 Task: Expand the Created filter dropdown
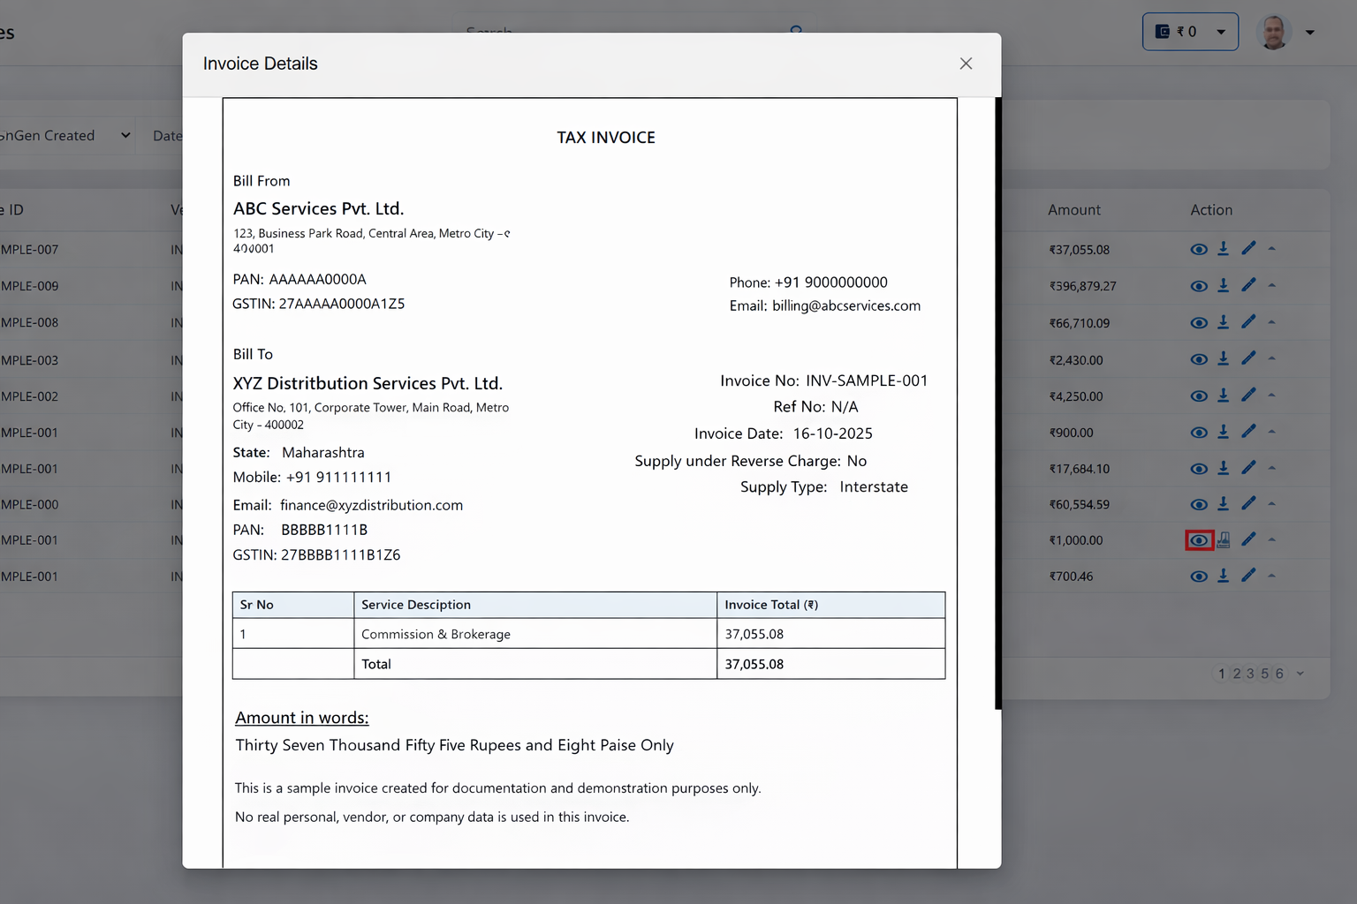point(125,135)
